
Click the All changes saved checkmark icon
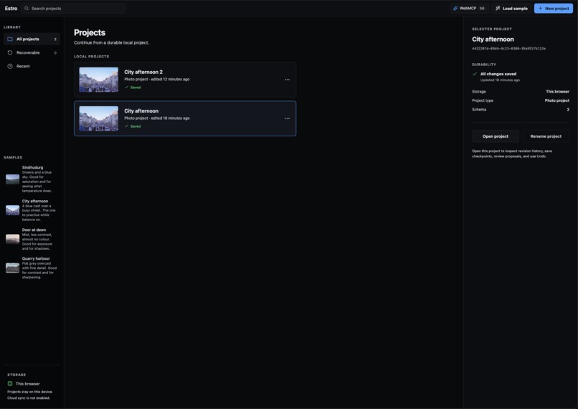475,74
